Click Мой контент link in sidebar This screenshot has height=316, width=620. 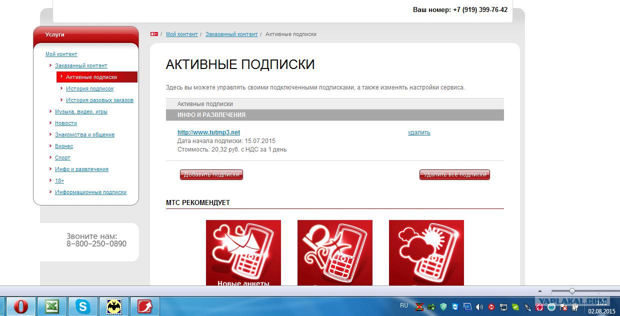pos(61,54)
